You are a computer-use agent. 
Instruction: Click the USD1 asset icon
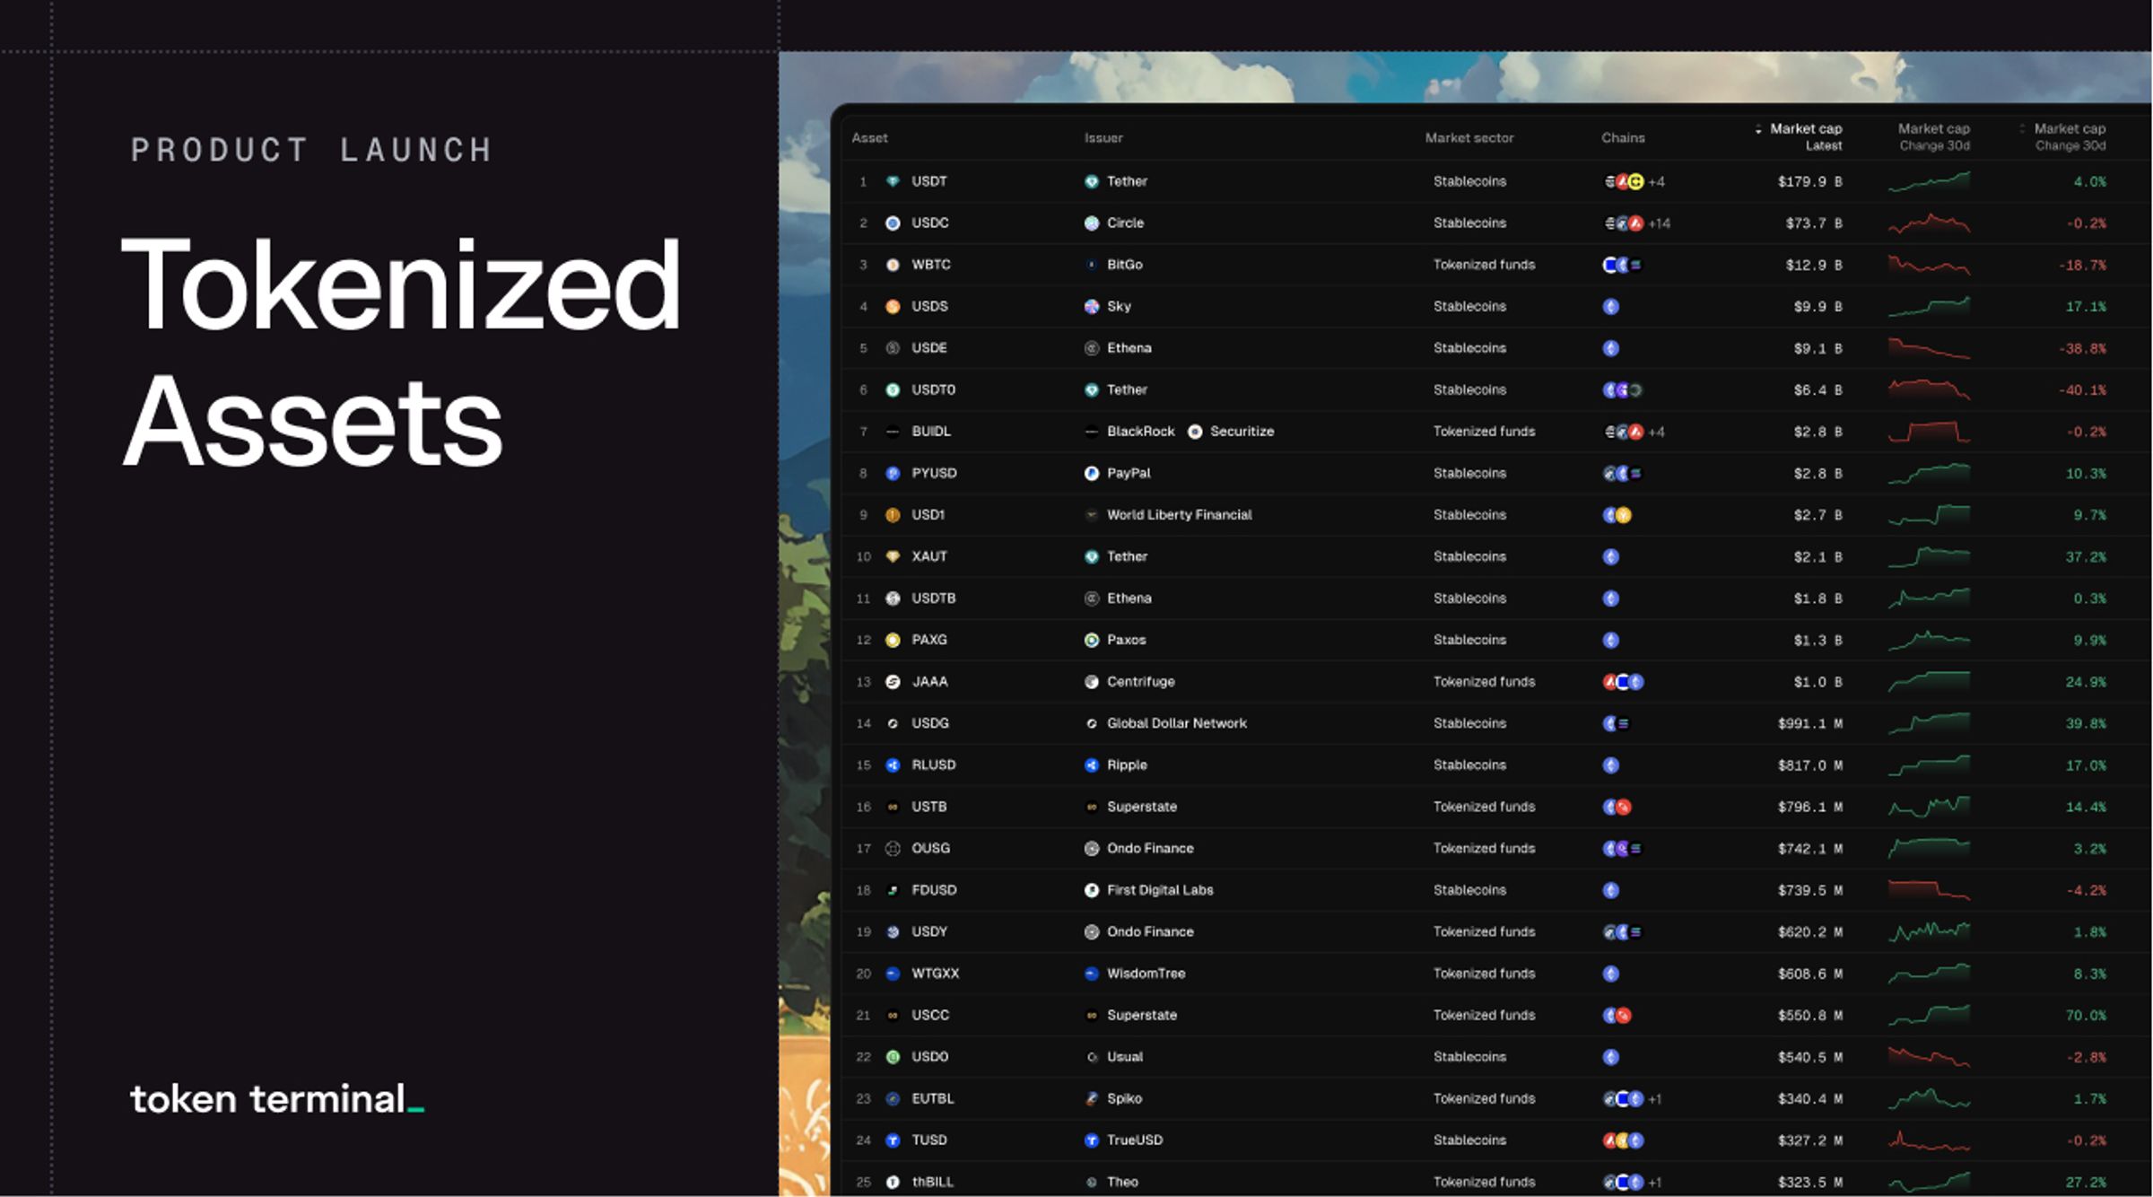(893, 515)
